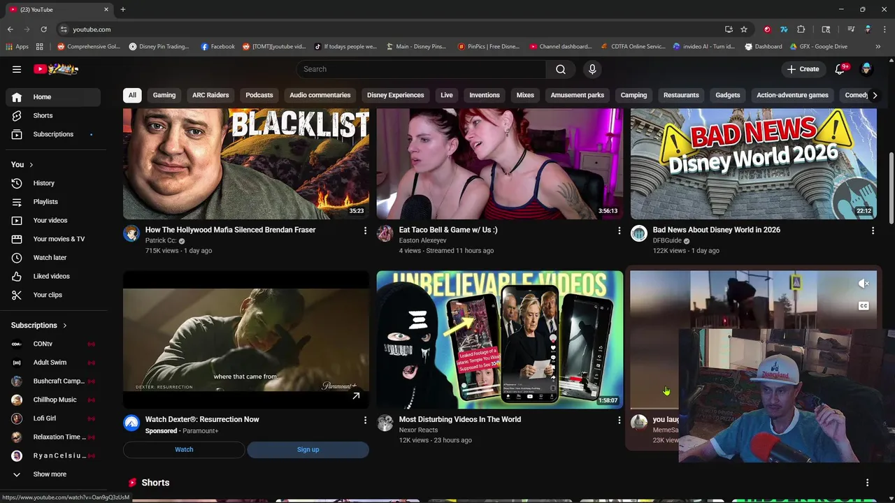
Task: Select the Gaming filter chip
Action: tap(164, 95)
